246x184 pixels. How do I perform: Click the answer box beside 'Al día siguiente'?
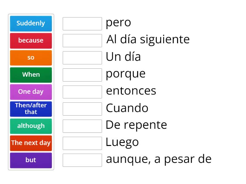tap(82, 40)
